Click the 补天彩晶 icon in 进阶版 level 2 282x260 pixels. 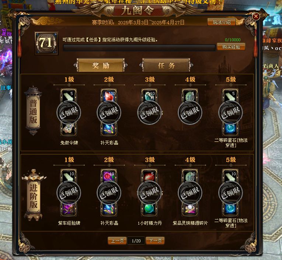pyautogui.click(x=109, y=209)
